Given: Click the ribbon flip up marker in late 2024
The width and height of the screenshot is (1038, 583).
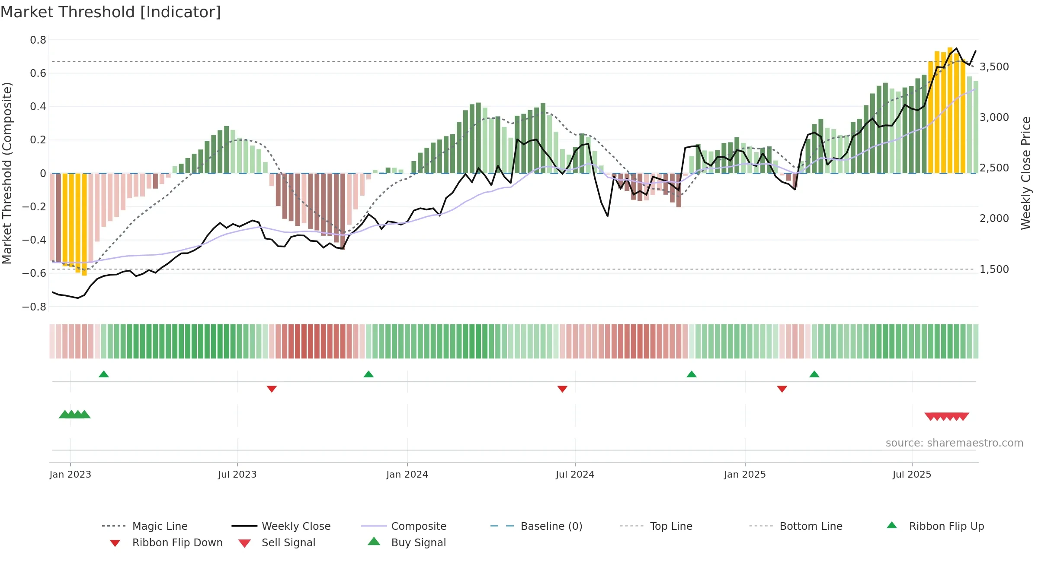Looking at the screenshot, I should (x=692, y=374).
